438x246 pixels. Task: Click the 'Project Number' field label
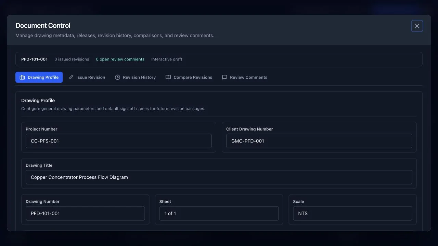pos(41,129)
